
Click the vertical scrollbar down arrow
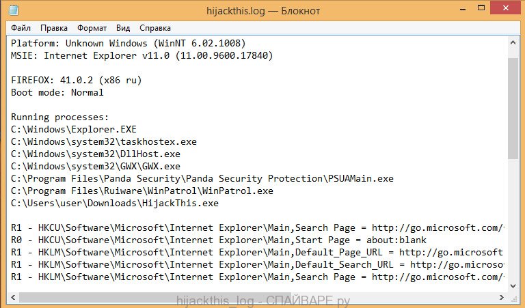click(x=513, y=285)
